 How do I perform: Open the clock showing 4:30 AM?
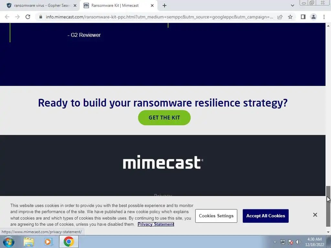(x=314, y=242)
